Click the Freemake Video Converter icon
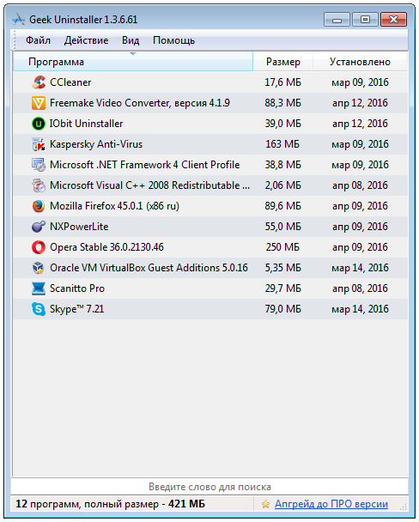419x522 pixels. [x=39, y=103]
